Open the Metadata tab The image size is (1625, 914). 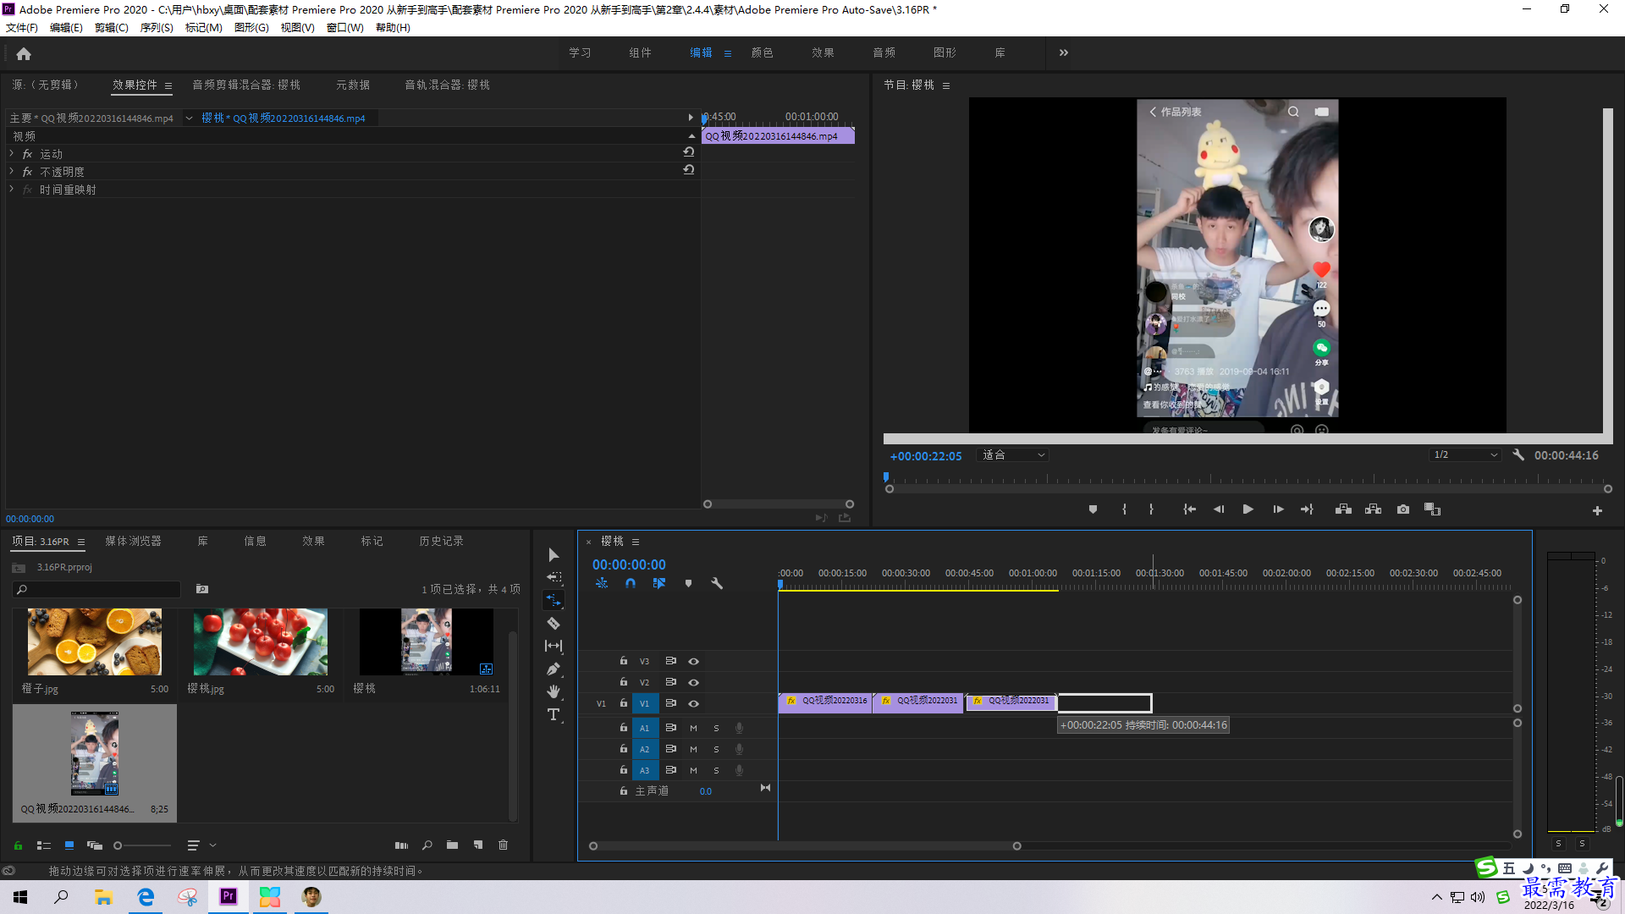click(353, 85)
